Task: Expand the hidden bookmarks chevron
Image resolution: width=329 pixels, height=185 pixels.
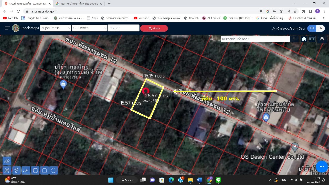Action: coord(324,18)
